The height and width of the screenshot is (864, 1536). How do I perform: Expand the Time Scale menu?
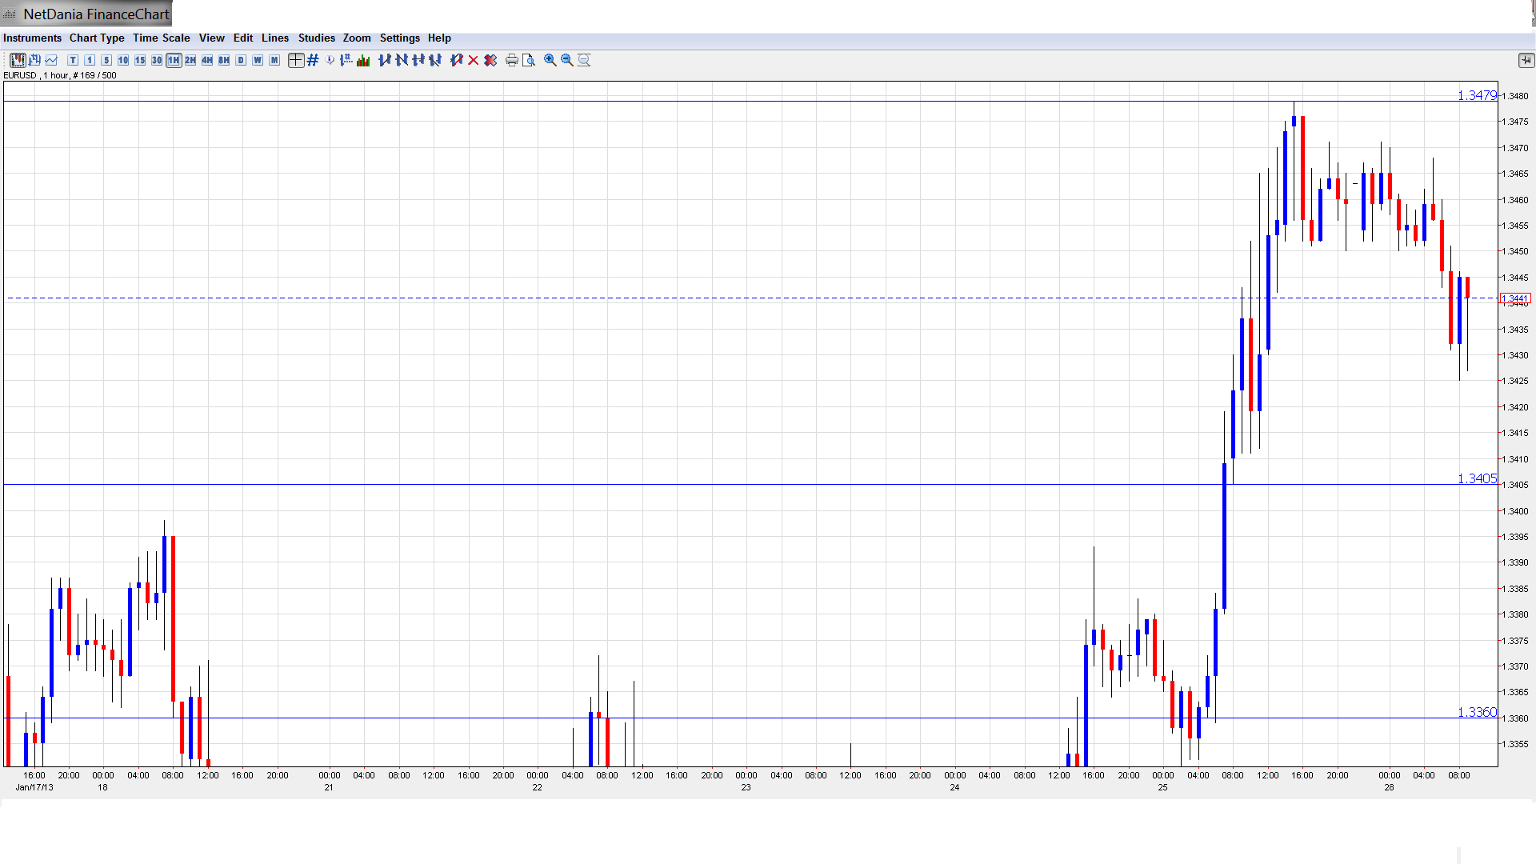coord(161,38)
